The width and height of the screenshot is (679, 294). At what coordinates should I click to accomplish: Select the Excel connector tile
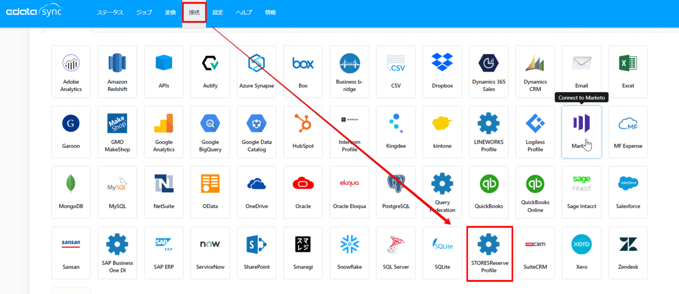coord(628,72)
